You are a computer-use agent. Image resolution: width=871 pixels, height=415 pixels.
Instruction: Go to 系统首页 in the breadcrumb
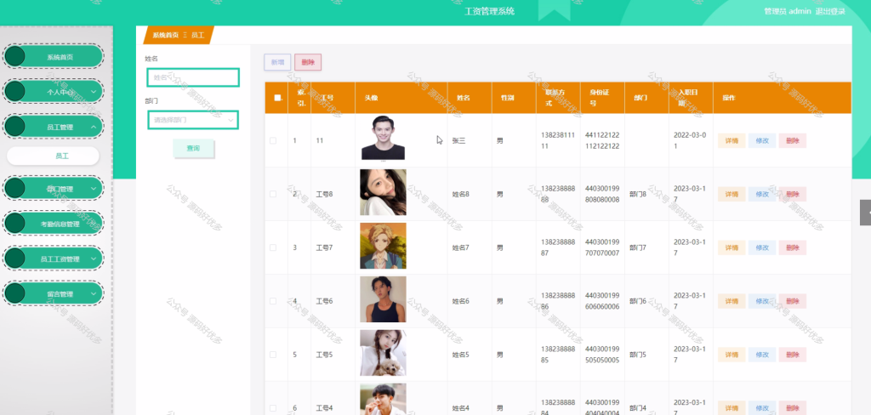[166, 35]
